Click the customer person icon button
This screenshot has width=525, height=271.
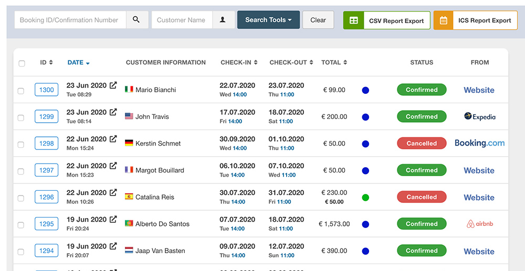click(223, 20)
